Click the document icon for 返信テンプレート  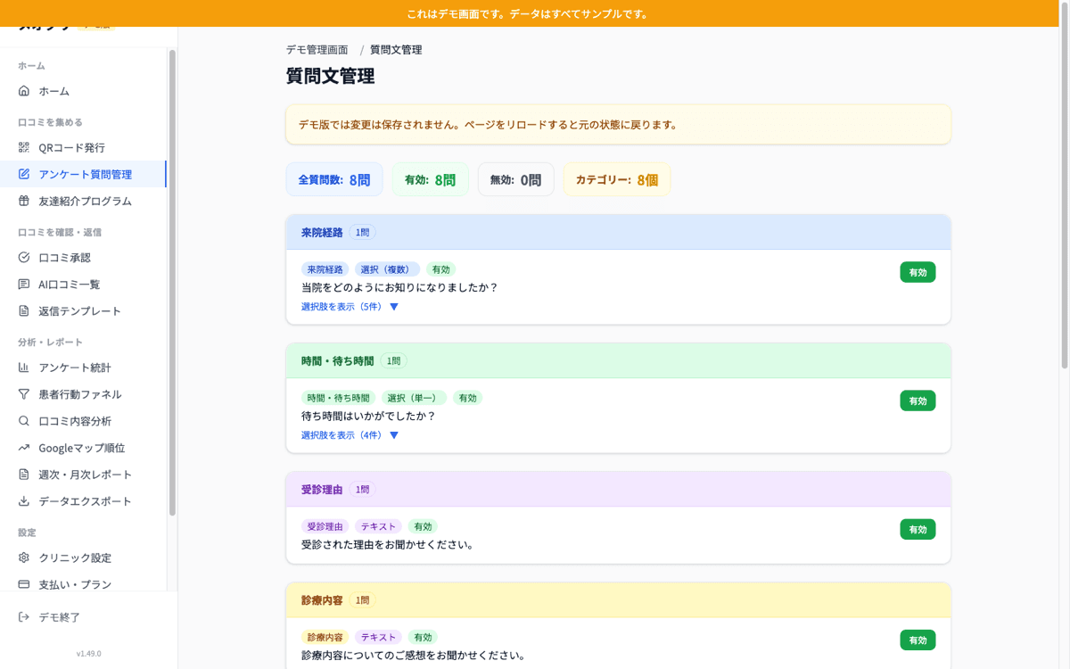tap(24, 310)
